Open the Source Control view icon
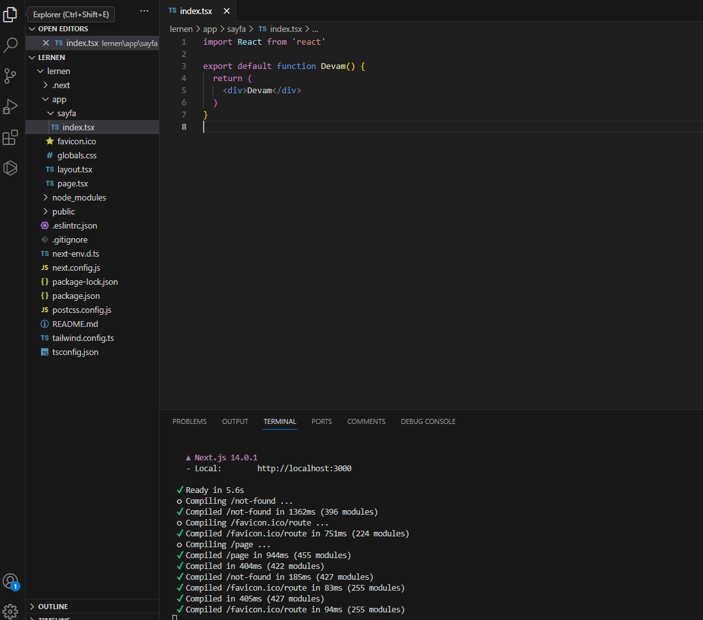 pos(10,76)
